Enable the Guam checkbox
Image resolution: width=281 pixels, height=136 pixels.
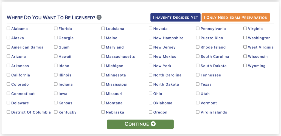56,47
